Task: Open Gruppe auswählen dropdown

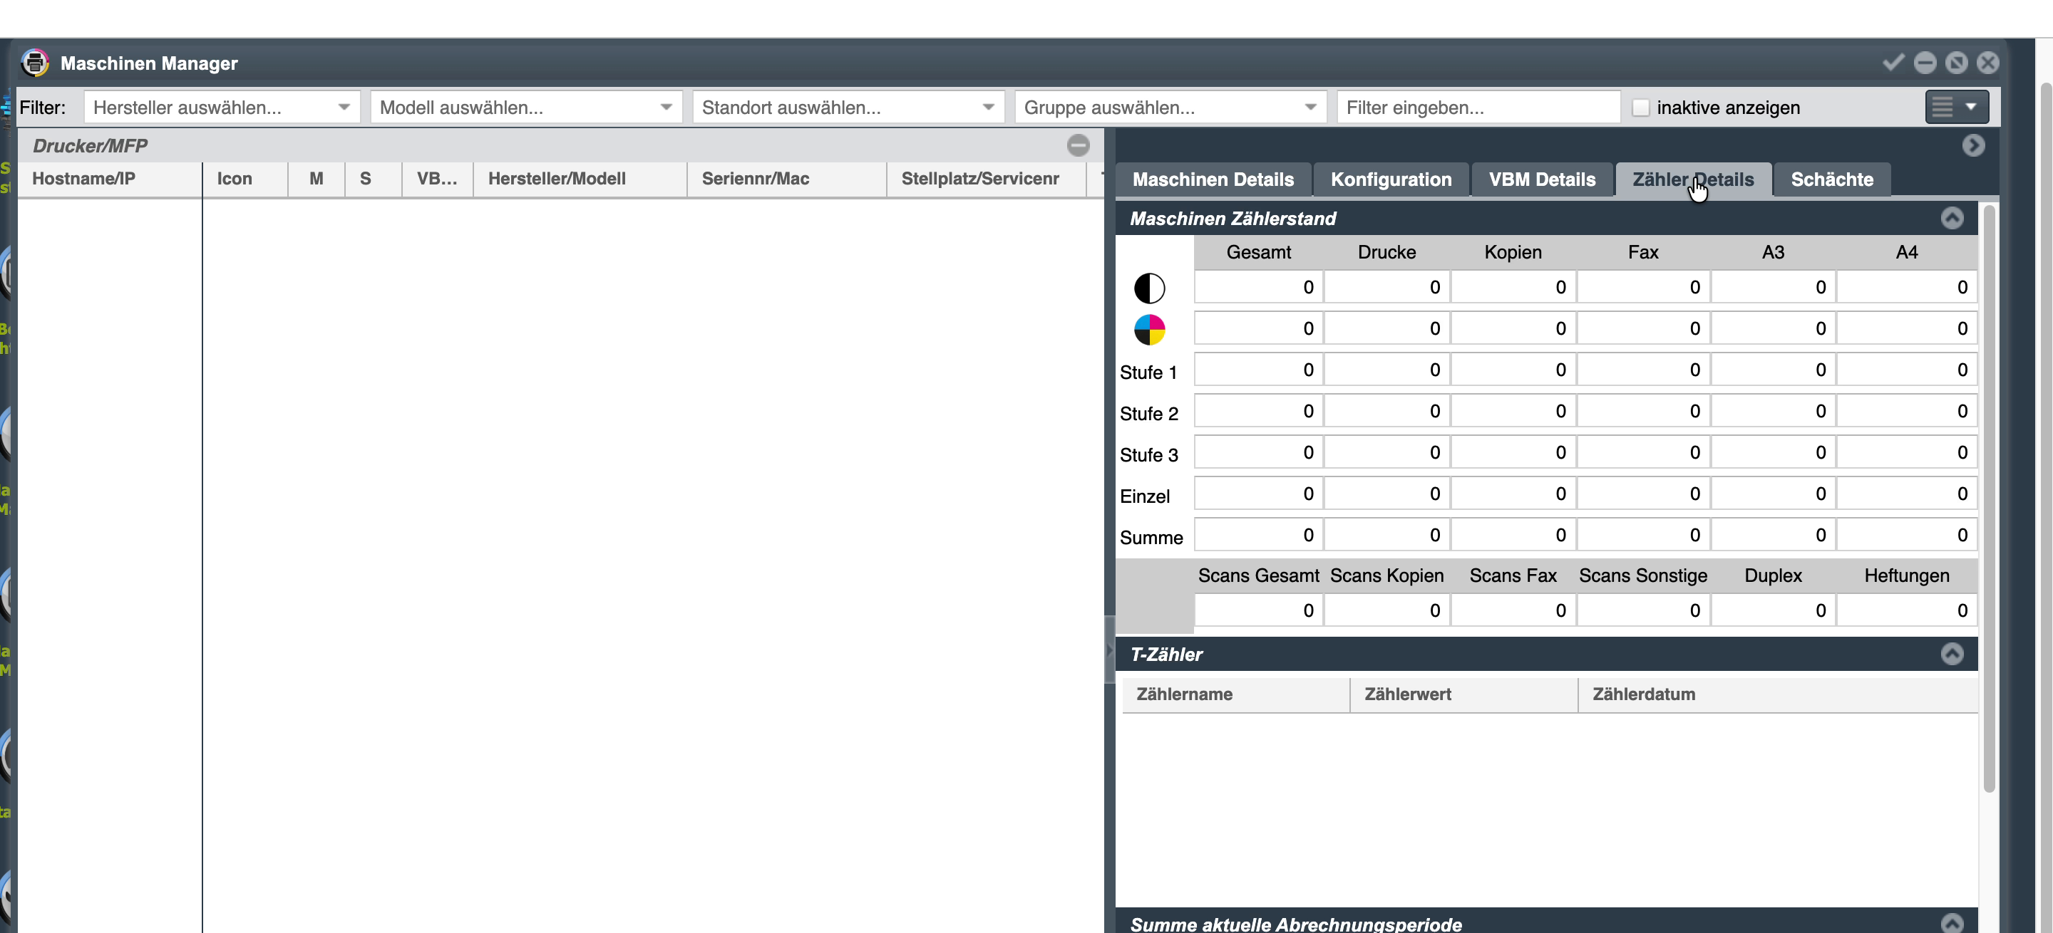Action: [x=1170, y=107]
